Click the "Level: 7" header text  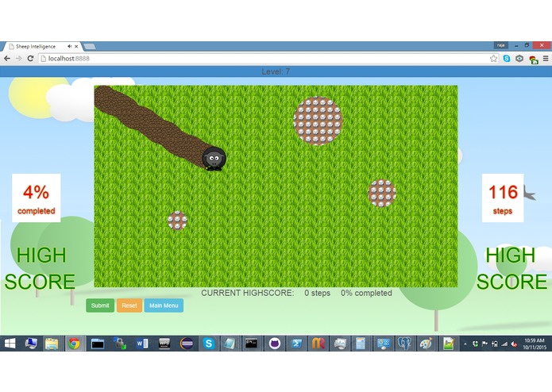[x=276, y=71]
